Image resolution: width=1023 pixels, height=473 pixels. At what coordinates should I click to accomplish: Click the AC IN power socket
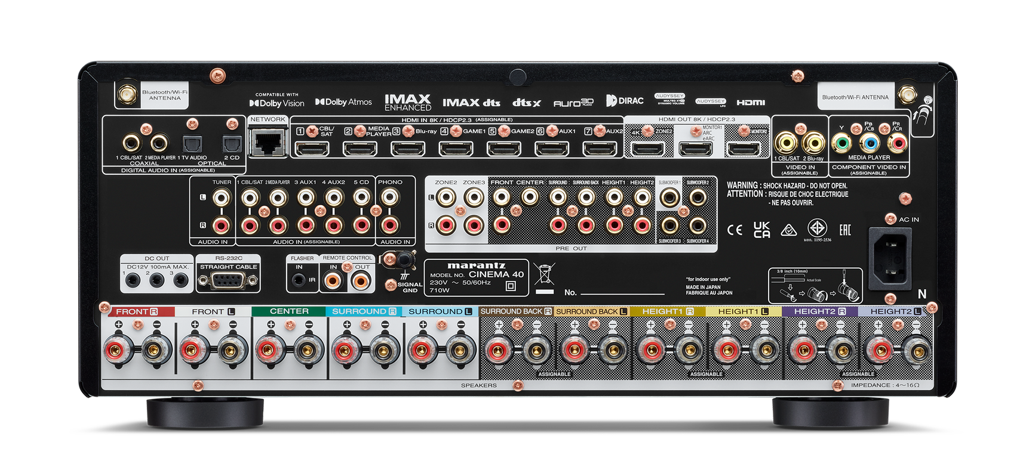click(889, 258)
